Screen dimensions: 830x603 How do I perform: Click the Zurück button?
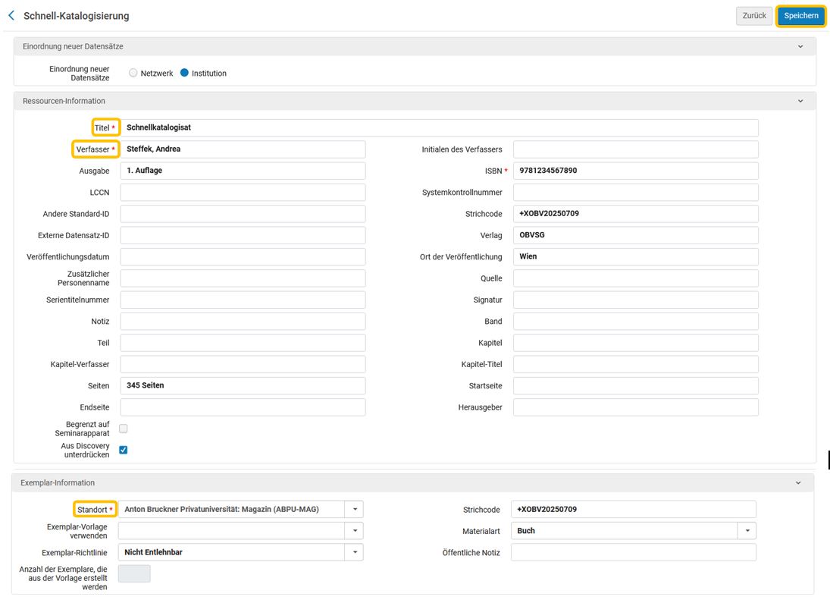(753, 16)
